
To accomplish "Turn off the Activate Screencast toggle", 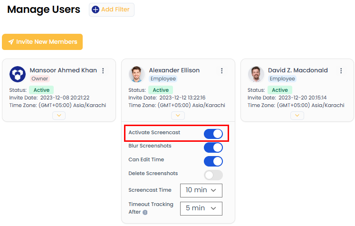I will point(213,134).
